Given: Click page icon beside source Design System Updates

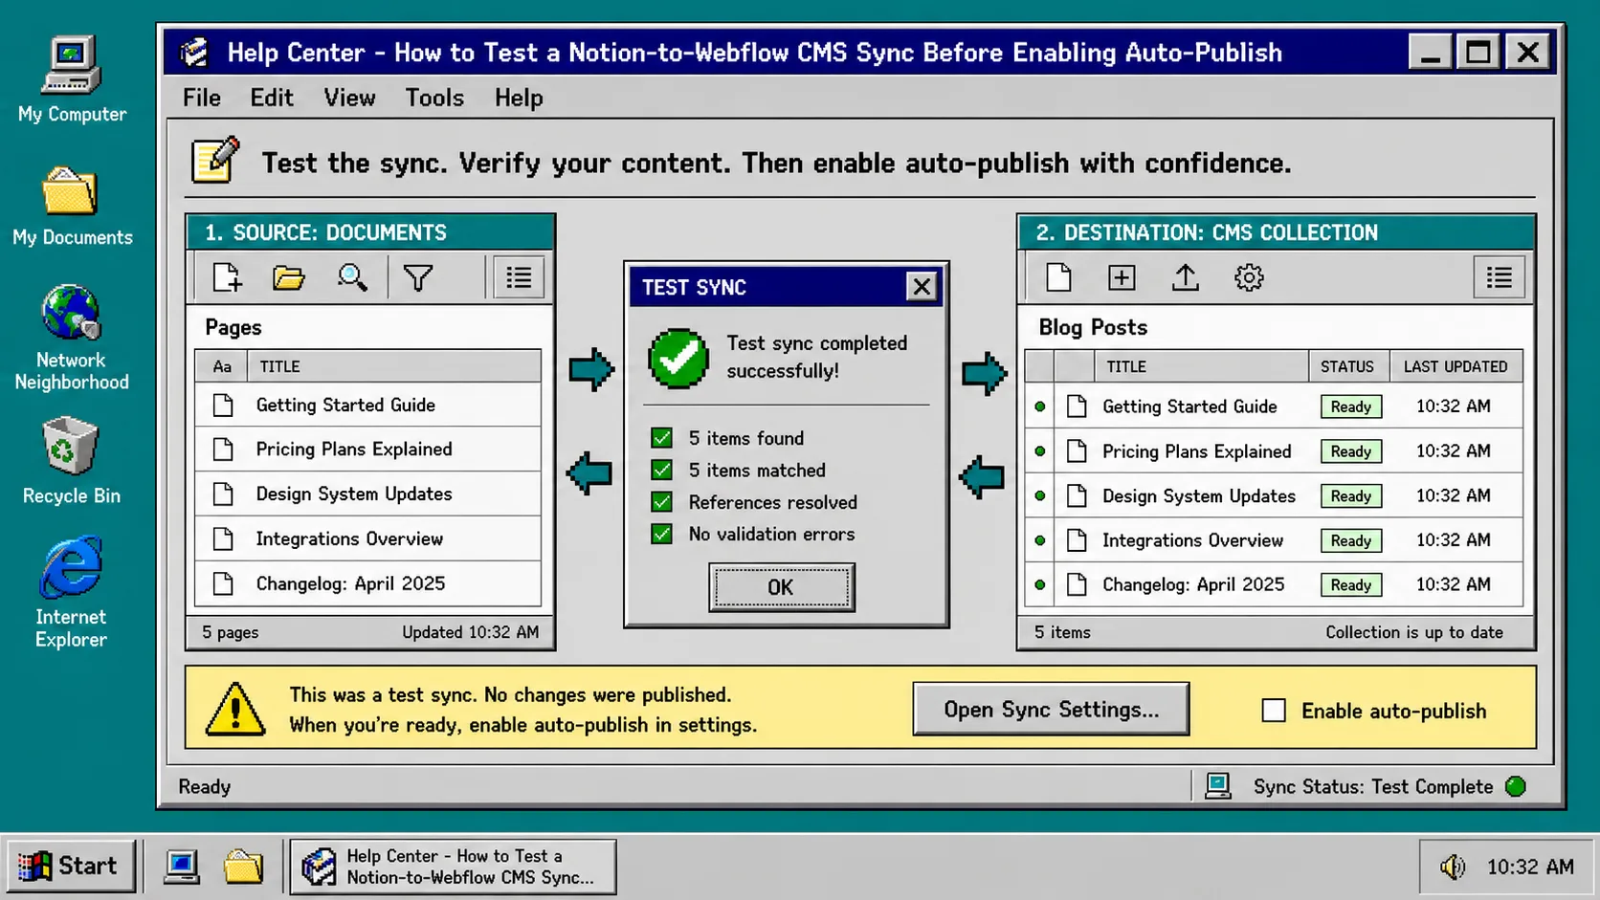Looking at the screenshot, I should (x=223, y=494).
